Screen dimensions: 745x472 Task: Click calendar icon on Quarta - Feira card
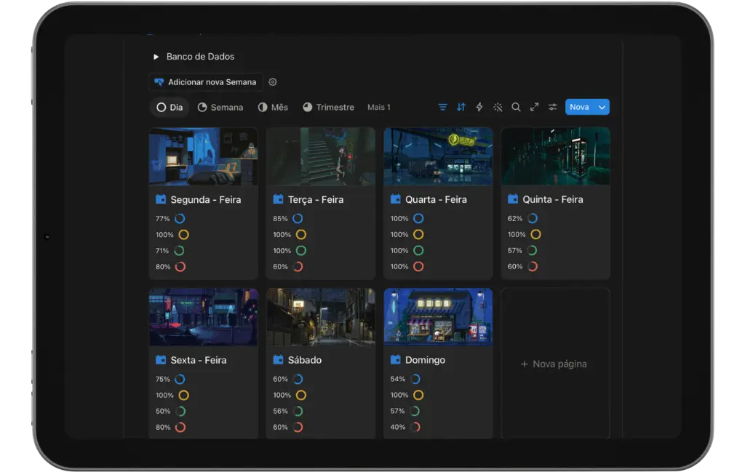point(395,199)
